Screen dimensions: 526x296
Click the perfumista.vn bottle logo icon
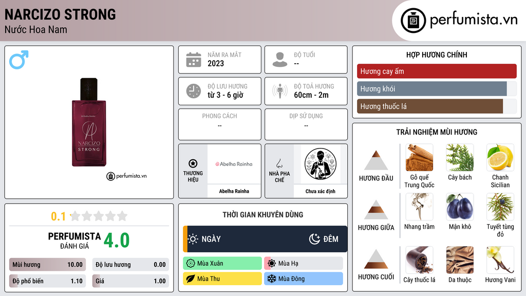point(413,21)
